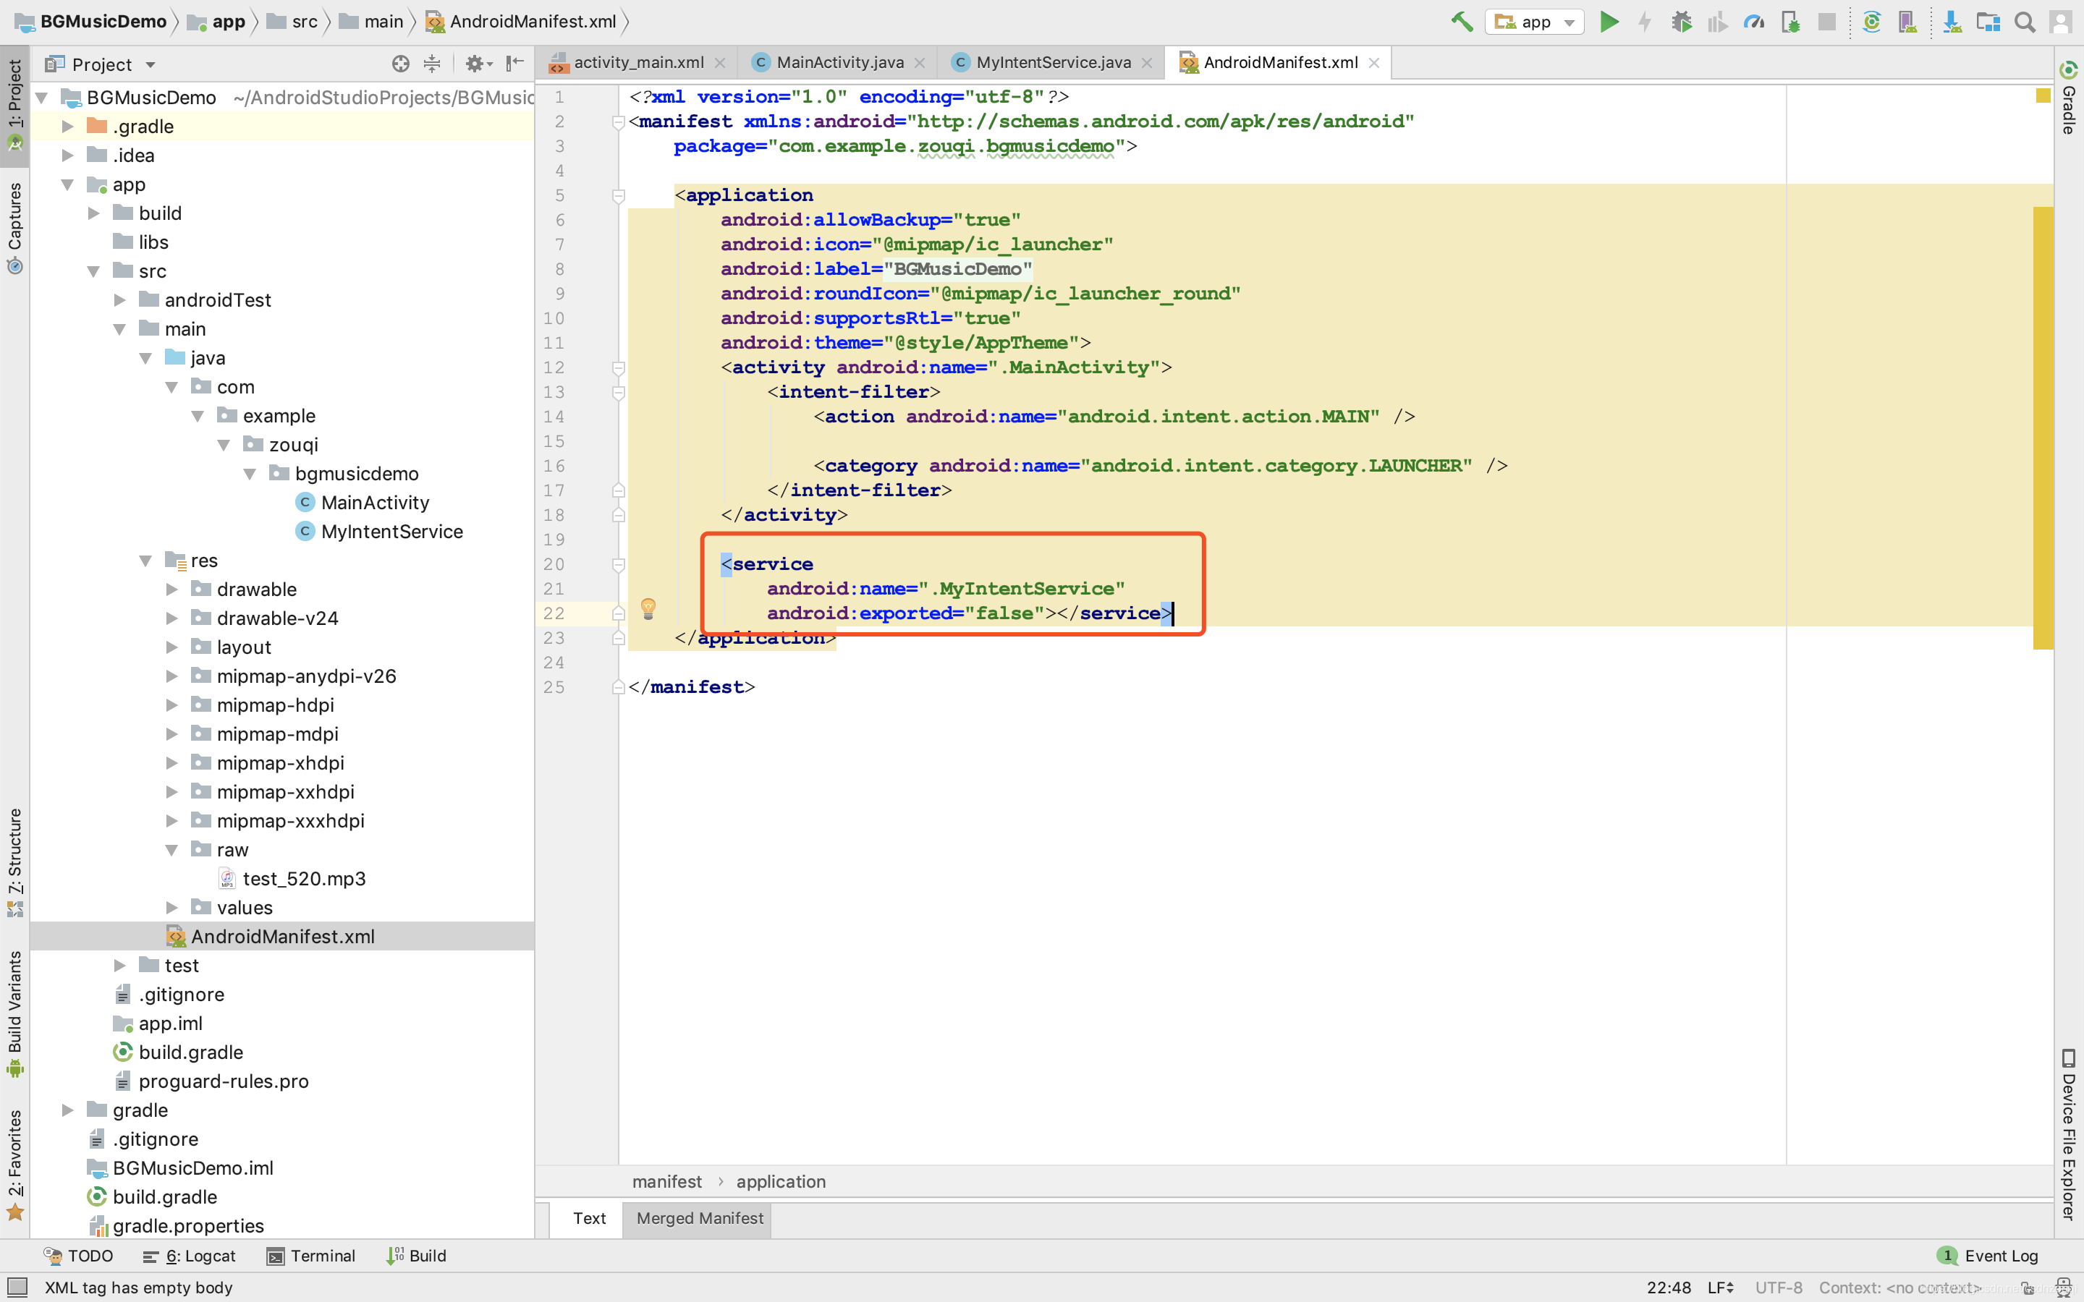This screenshot has height=1302, width=2084.
Task: Click the Search Everywhere magnifier icon
Action: click(2025, 22)
